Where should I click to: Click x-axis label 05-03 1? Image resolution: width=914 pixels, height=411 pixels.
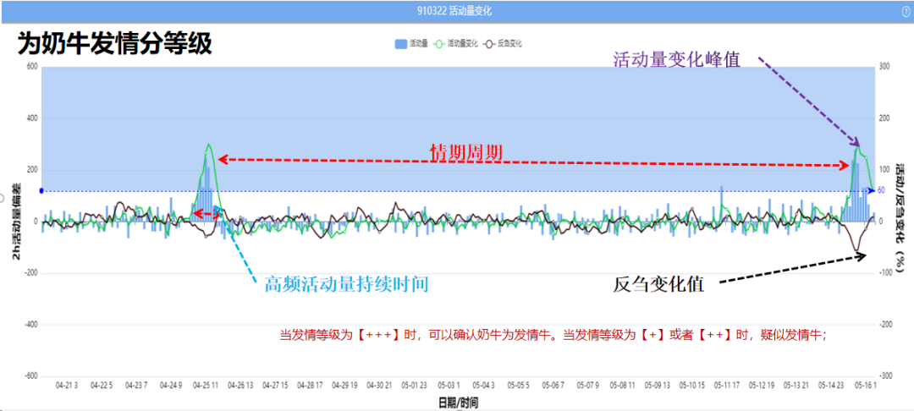click(449, 386)
